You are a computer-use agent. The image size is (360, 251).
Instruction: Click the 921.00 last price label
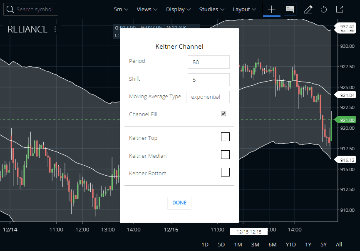coord(347,120)
